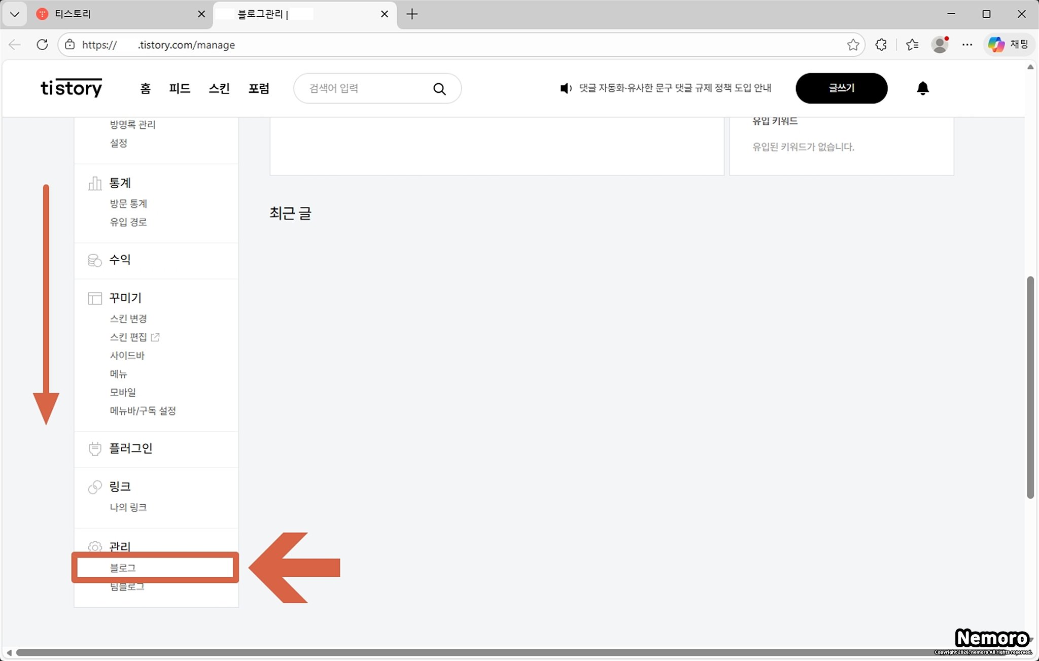The image size is (1039, 661).
Task: Click the browser extensions puzzle icon
Action: [x=881, y=45]
